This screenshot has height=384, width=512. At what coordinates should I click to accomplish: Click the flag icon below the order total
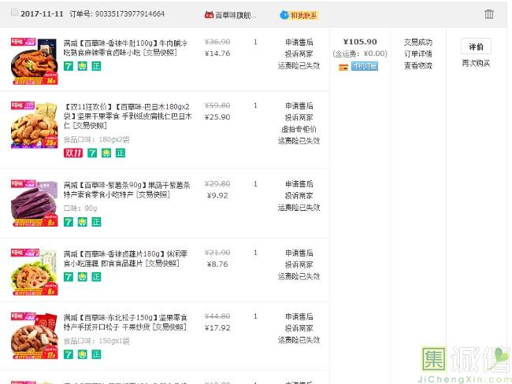pyautogui.click(x=343, y=67)
